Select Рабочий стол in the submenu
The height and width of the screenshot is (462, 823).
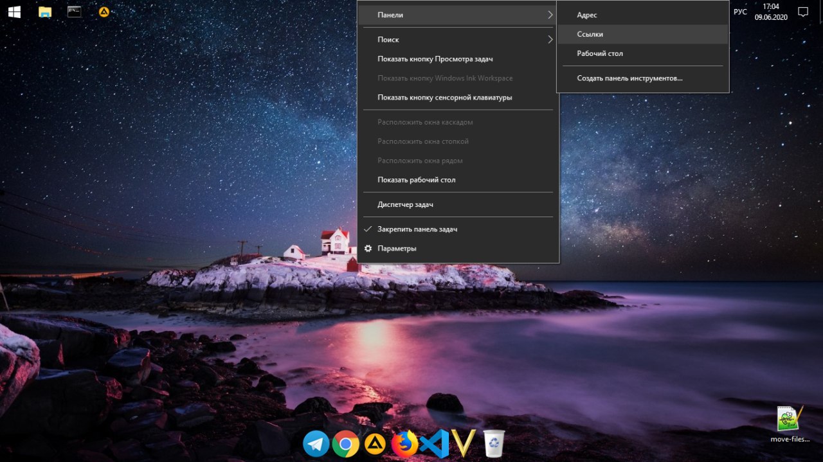click(x=642, y=53)
